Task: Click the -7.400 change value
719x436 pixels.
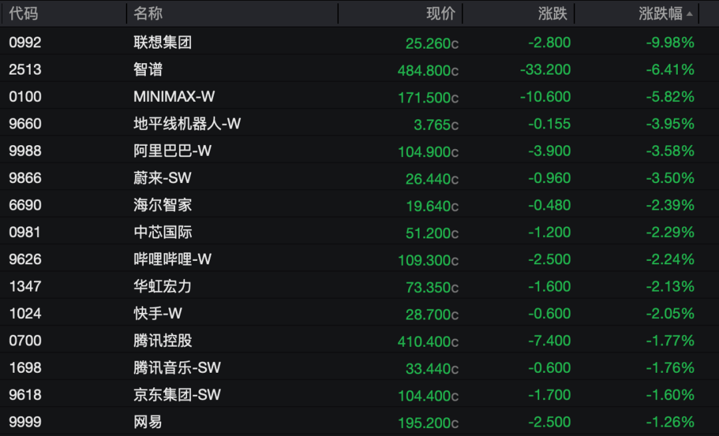Action: click(x=549, y=340)
